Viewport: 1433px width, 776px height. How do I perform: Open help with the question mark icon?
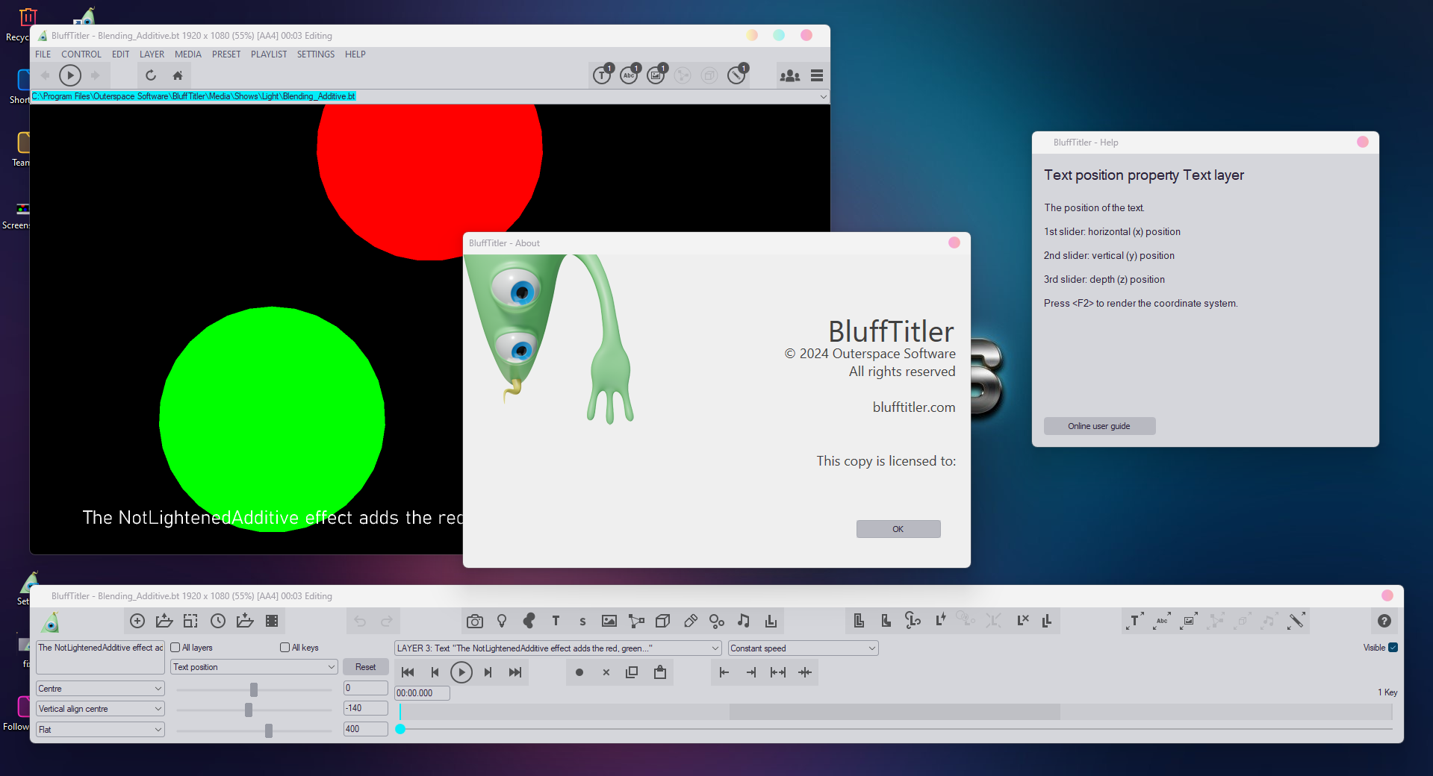(1384, 621)
